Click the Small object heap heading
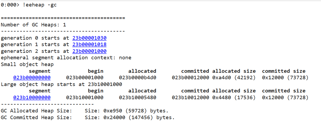This screenshot has height=124, width=321. coord(27,64)
